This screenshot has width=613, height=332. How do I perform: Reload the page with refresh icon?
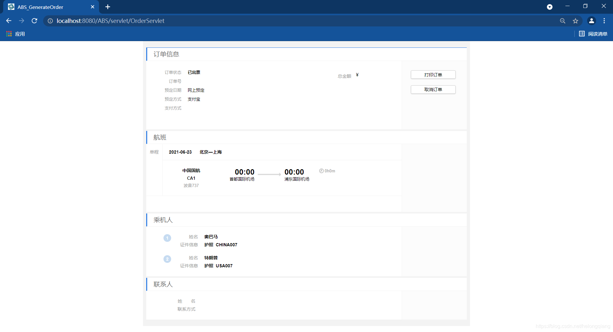[x=34, y=21]
